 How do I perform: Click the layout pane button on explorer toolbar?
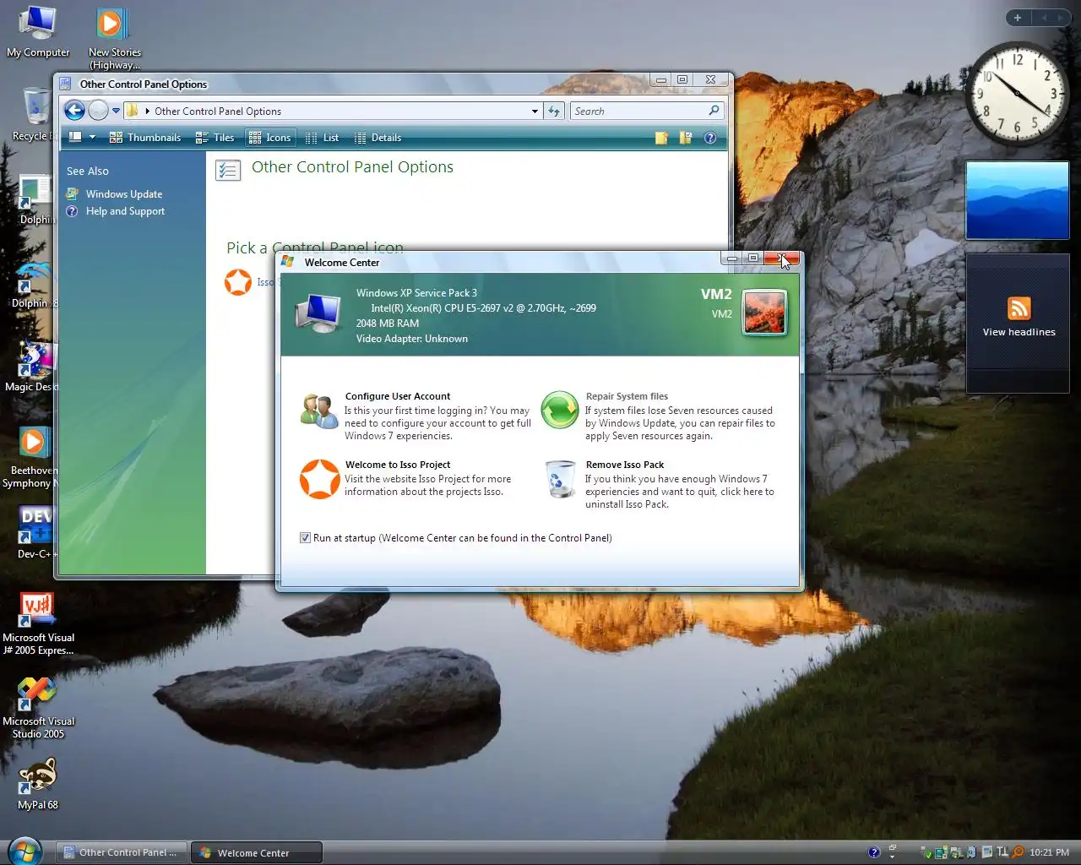tap(75, 138)
